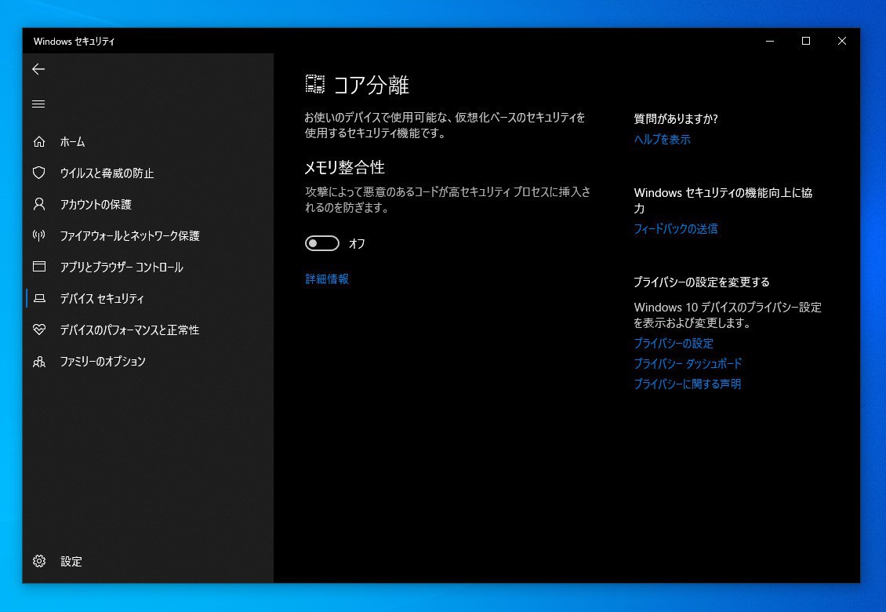This screenshot has height=612, width=886.
Task: Click the window icon for app control
Action: 39,267
